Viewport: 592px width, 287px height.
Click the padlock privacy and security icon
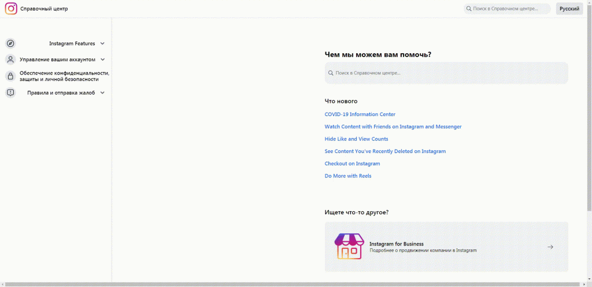[10, 76]
